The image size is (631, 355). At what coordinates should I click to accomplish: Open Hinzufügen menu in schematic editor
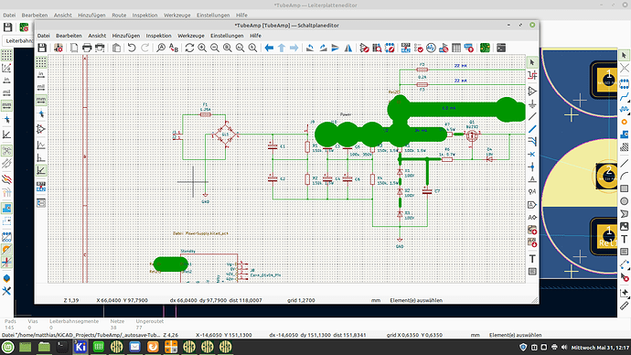pyautogui.click(x=126, y=36)
